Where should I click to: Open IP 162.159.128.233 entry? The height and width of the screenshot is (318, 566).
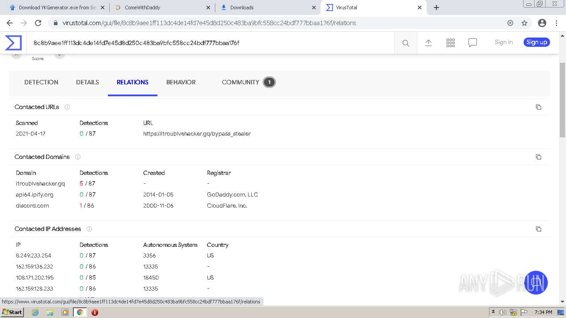coord(34,288)
